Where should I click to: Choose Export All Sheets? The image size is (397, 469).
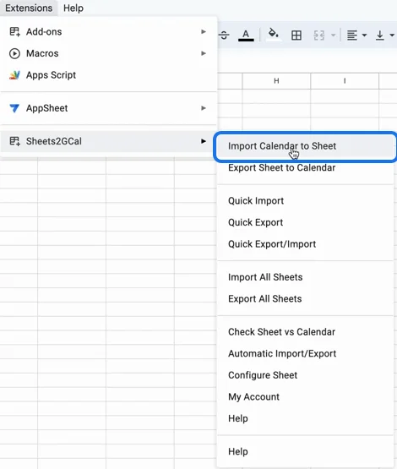click(305, 299)
